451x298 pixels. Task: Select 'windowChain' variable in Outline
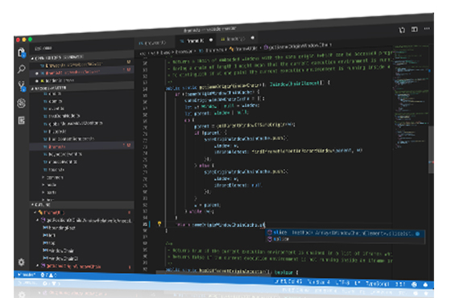(x=60, y=250)
